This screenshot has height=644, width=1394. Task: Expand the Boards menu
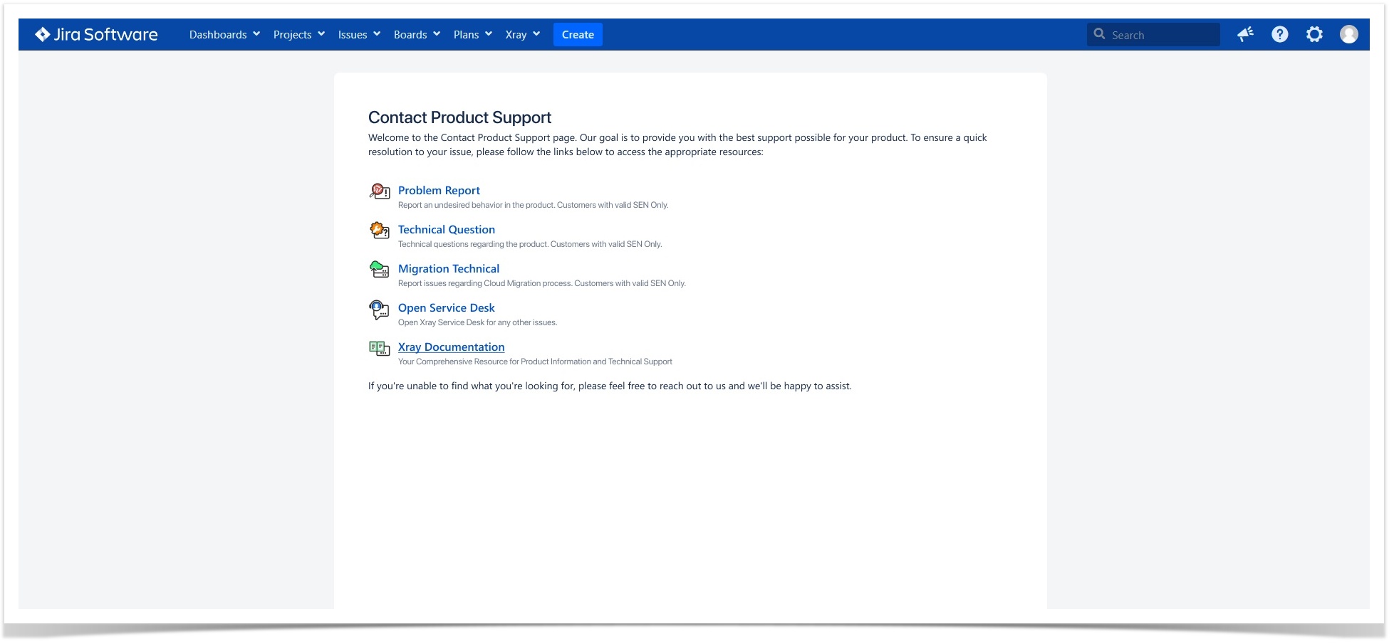(x=417, y=34)
